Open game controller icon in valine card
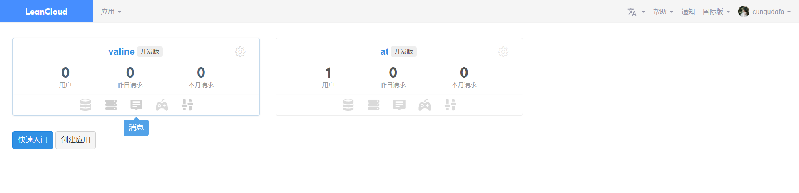Viewport: 799px width, 193px height. tap(162, 105)
